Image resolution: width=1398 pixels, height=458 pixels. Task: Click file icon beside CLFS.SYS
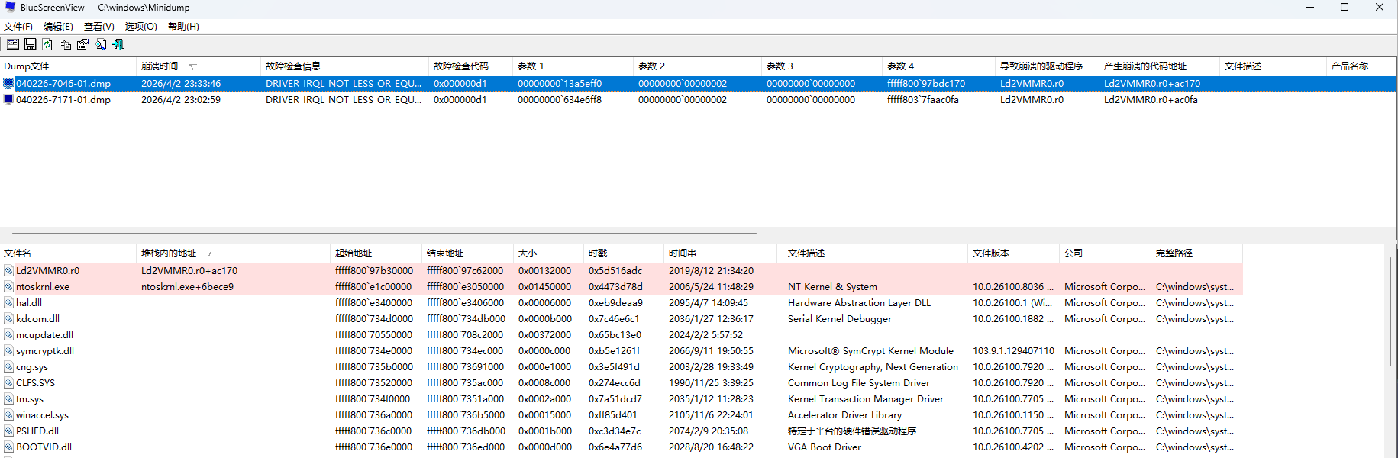8,383
